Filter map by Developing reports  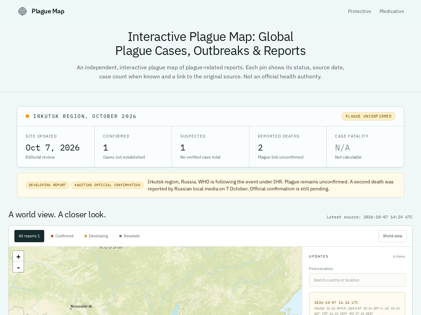click(96, 236)
